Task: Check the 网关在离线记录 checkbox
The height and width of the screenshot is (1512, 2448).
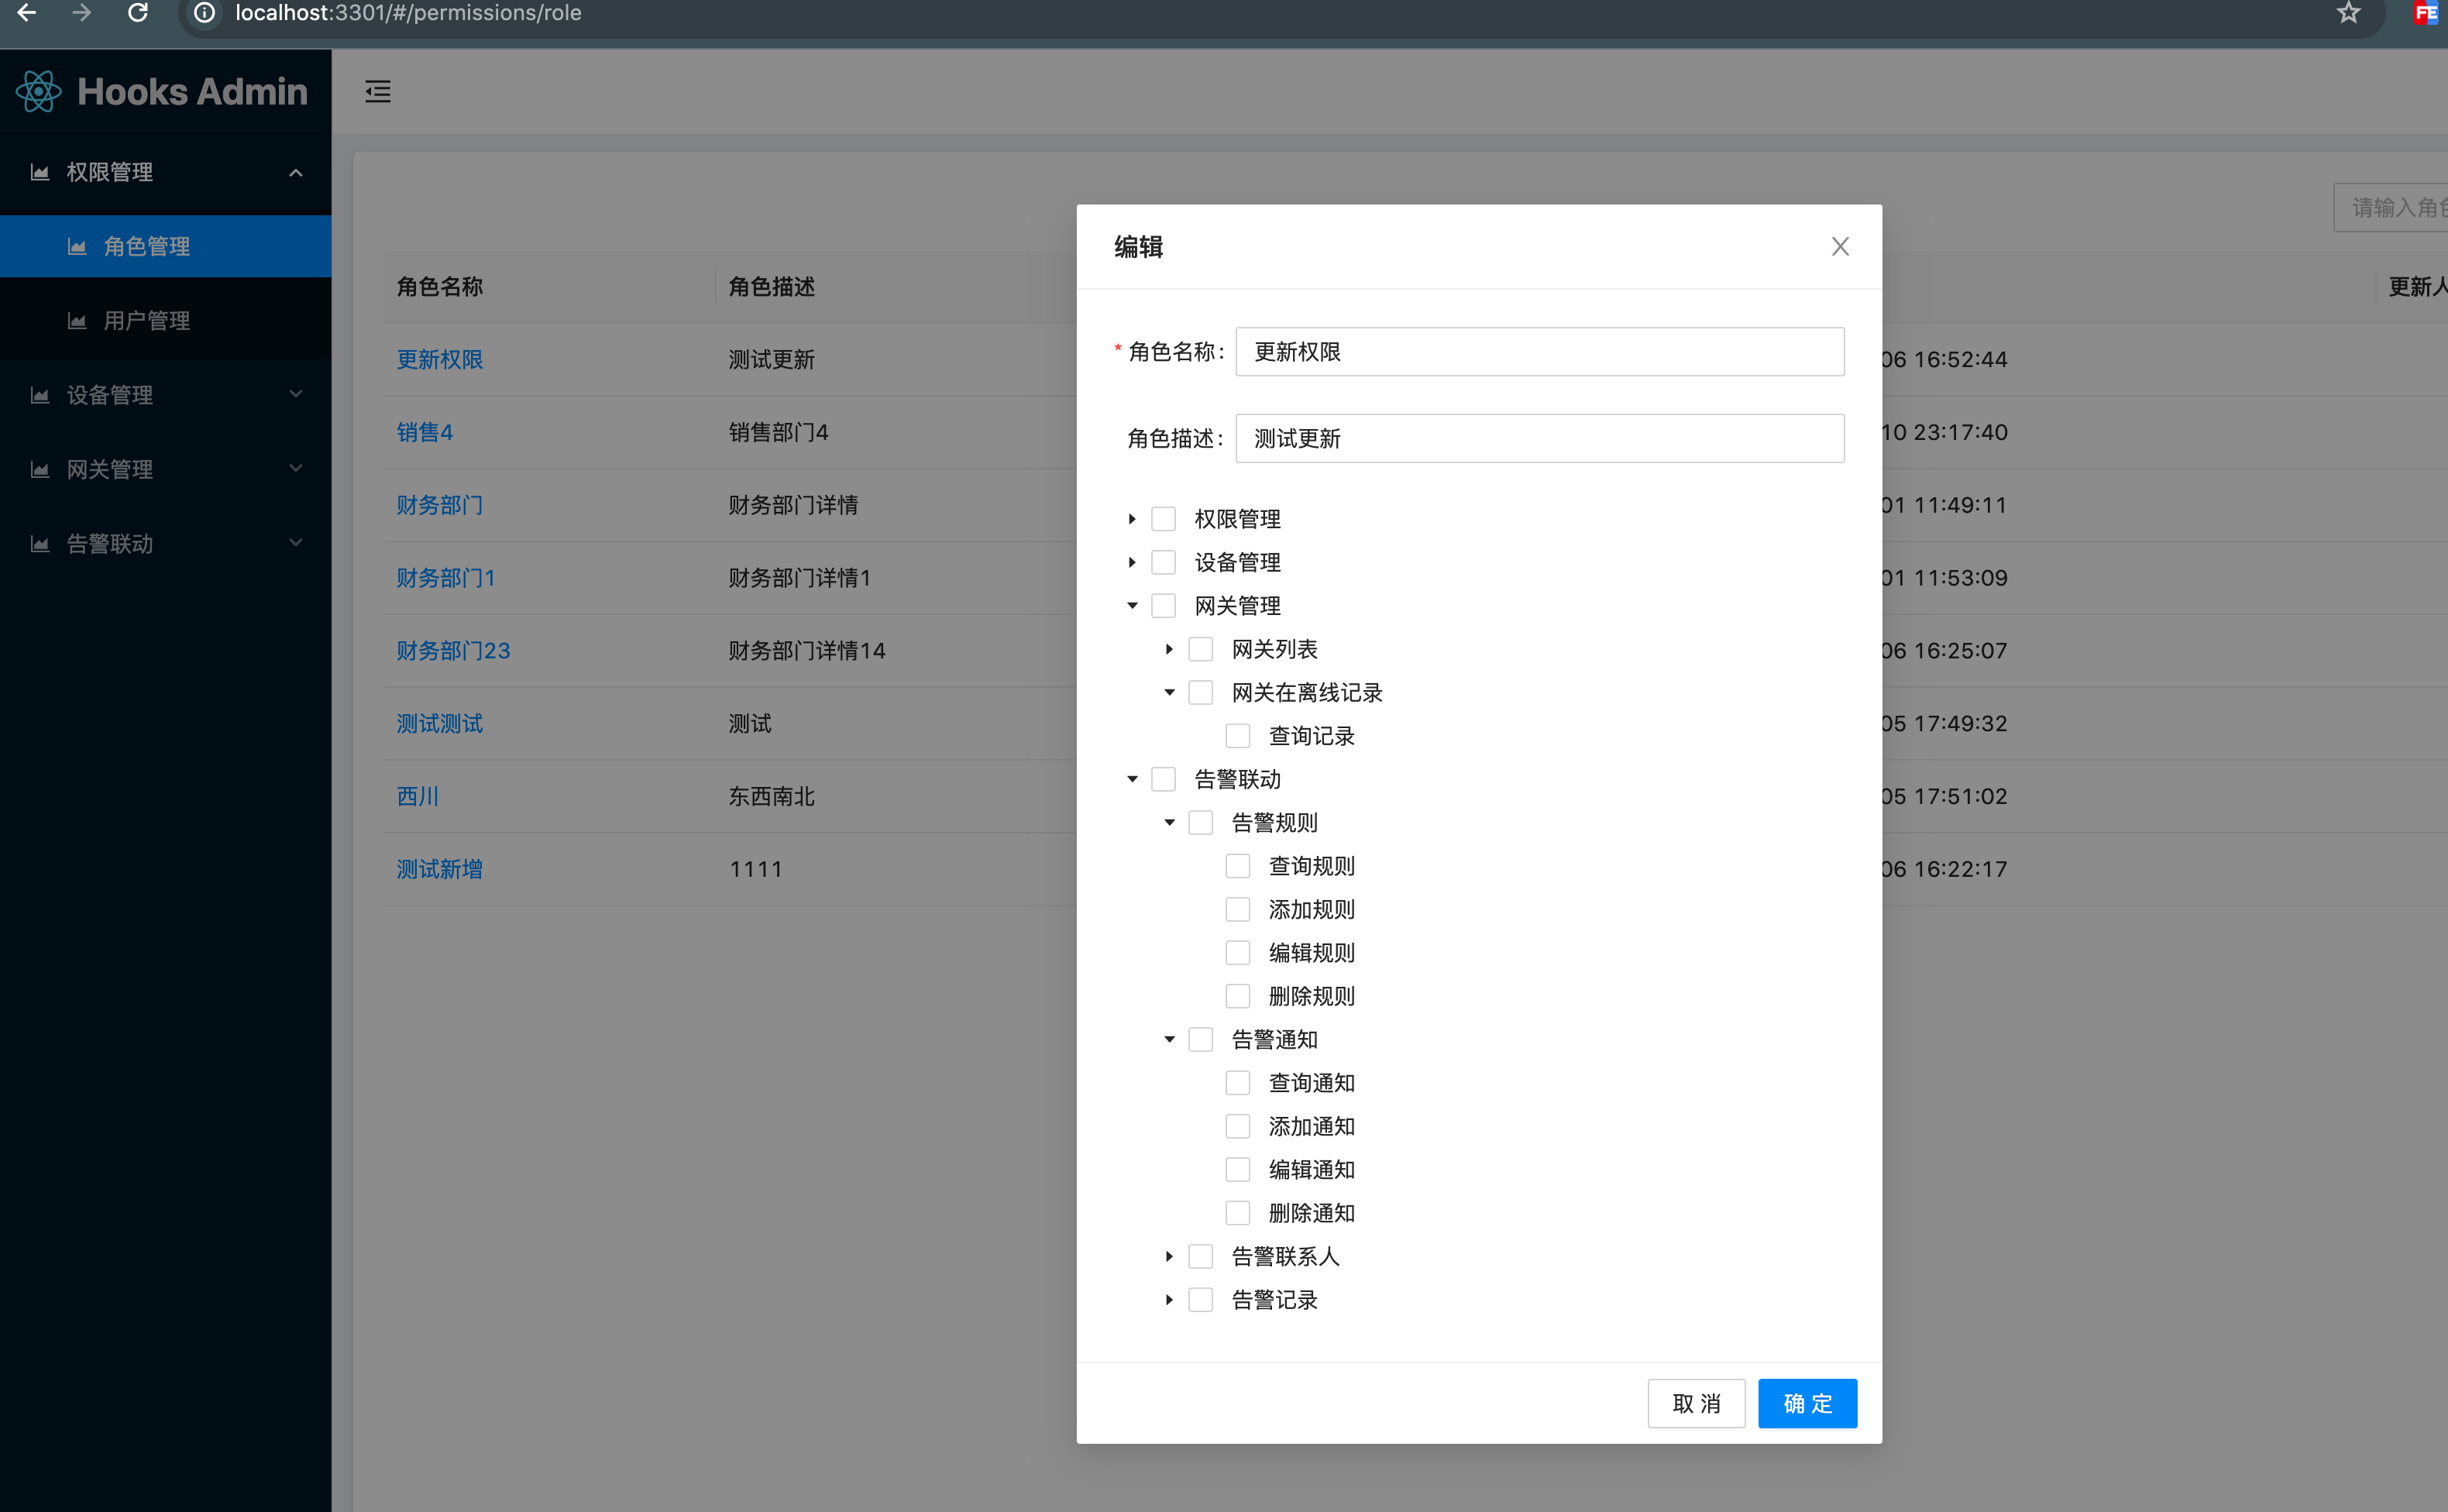Action: (x=1200, y=692)
